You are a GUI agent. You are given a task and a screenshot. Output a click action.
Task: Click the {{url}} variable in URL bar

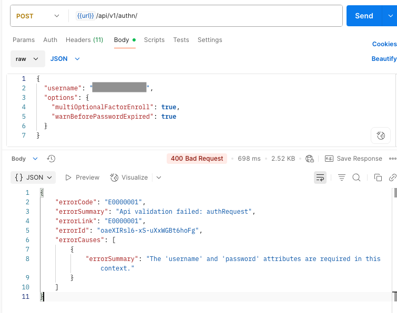click(85, 16)
